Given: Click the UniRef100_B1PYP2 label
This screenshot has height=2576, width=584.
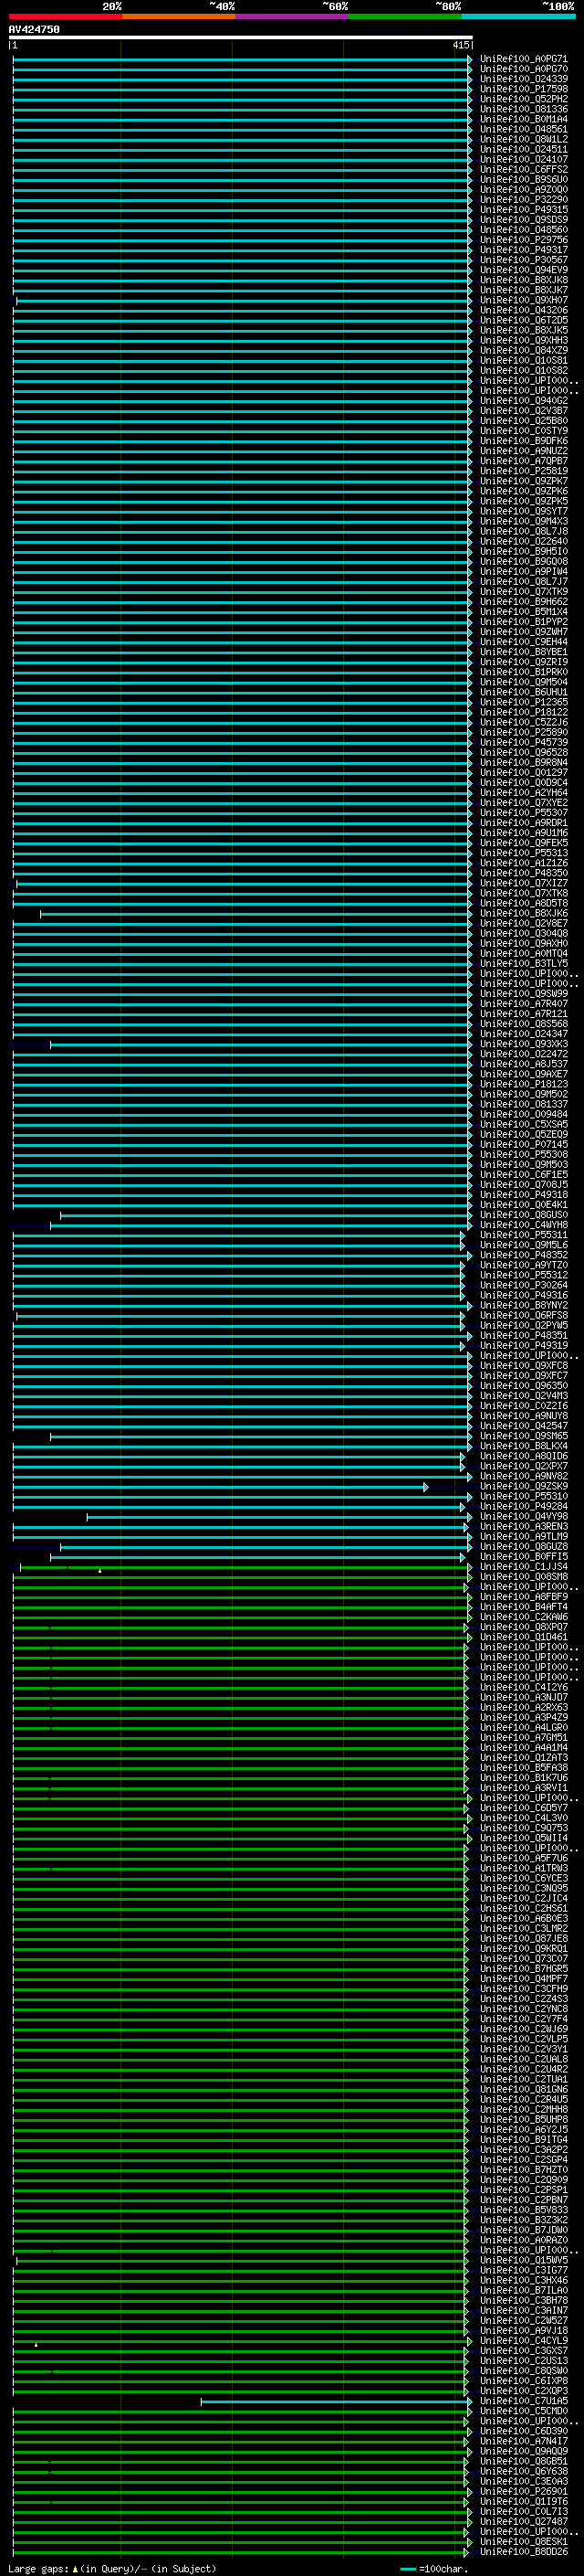Looking at the screenshot, I should click(x=524, y=622).
